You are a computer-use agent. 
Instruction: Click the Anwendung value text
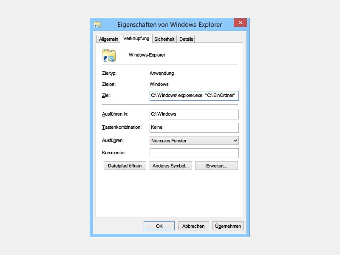162,73
